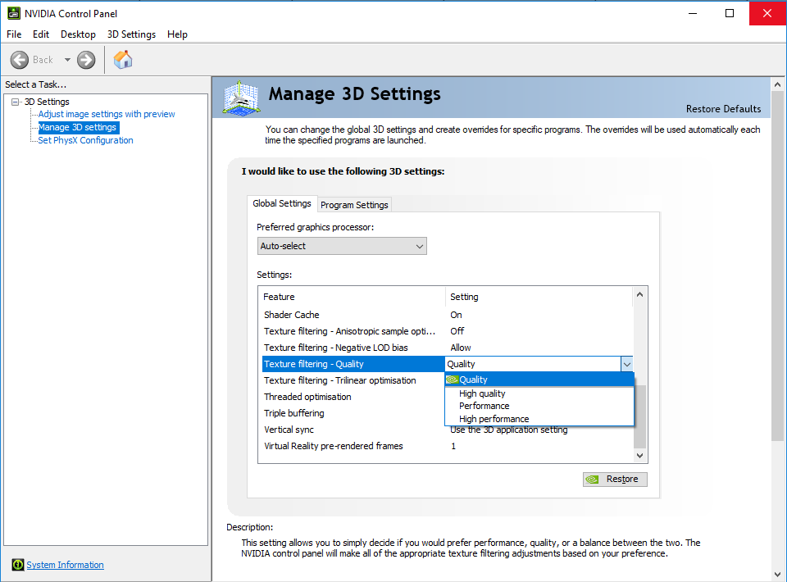Select Texture filtering - Negative LOD bias row

coord(446,348)
